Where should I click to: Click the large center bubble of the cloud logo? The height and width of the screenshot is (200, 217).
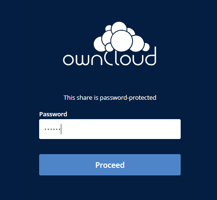point(122,41)
